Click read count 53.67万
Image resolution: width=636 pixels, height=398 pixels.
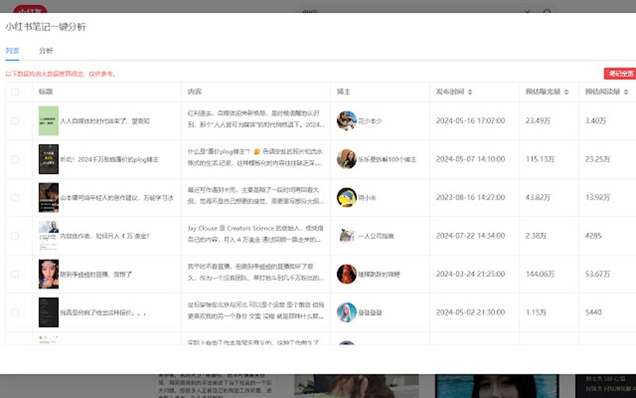[597, 274]
